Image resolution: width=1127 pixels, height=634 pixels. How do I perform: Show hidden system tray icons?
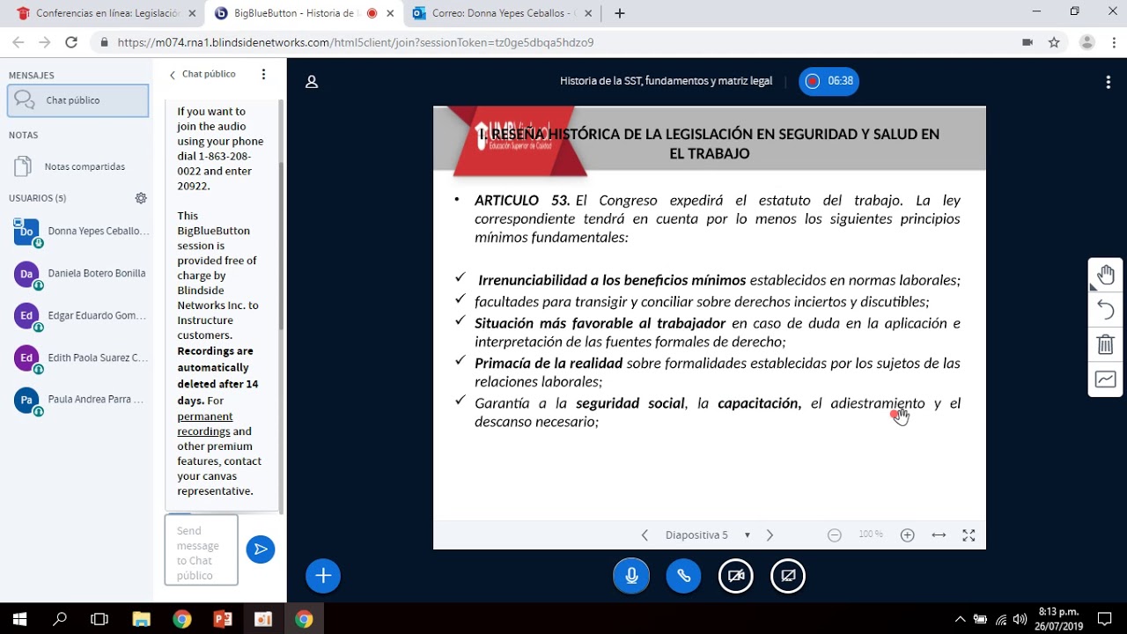[x=961, y=619]
